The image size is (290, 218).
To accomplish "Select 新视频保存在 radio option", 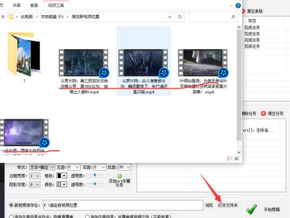I will point(11,205).
